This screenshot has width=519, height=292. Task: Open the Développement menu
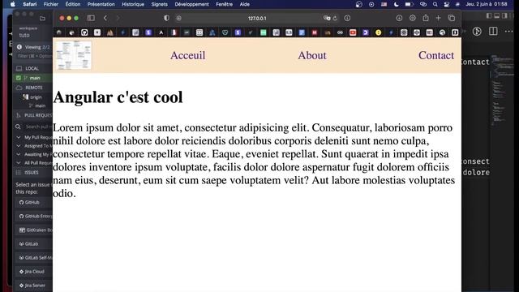(191, 4)
